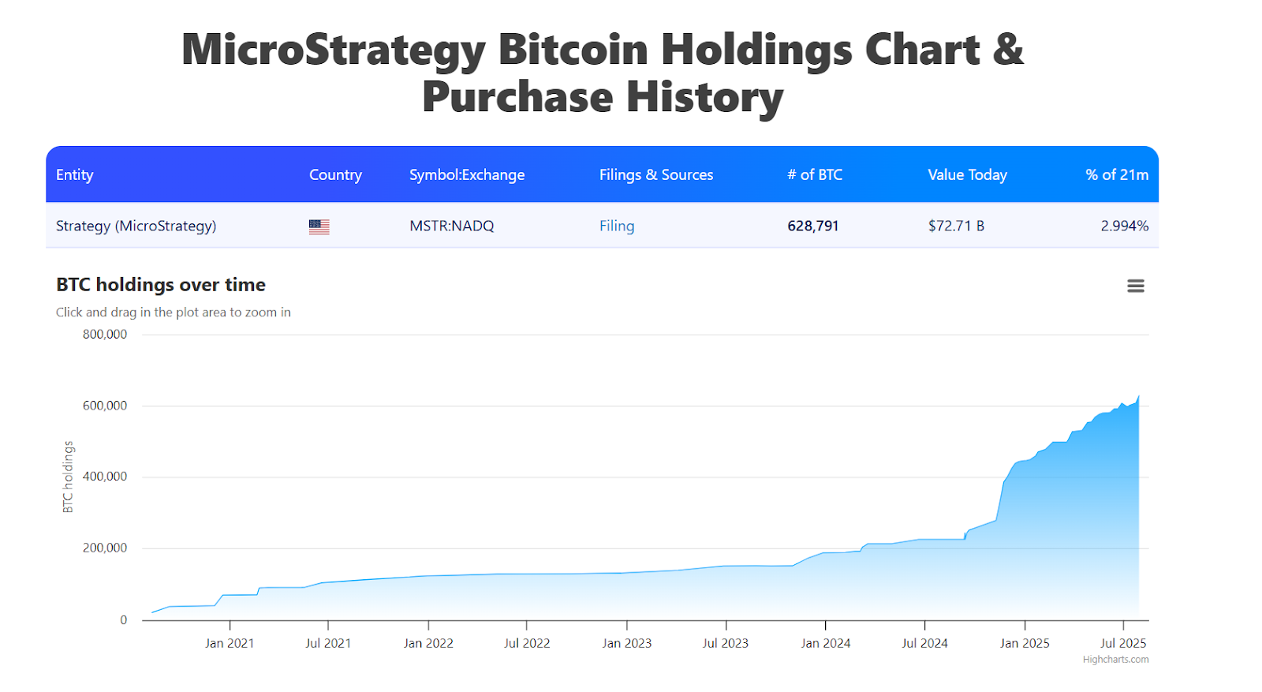Select the Country column header
The image size is (1262, 692).
point(335,174)
